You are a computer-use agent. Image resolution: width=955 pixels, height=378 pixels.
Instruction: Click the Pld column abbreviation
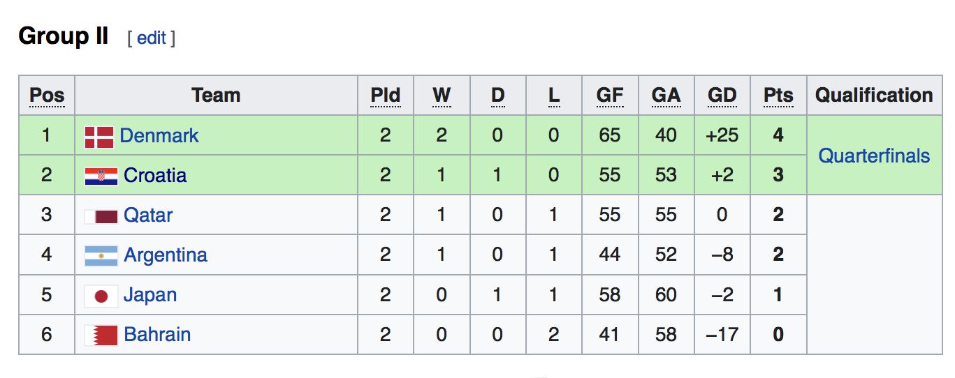tap(386, 96)
